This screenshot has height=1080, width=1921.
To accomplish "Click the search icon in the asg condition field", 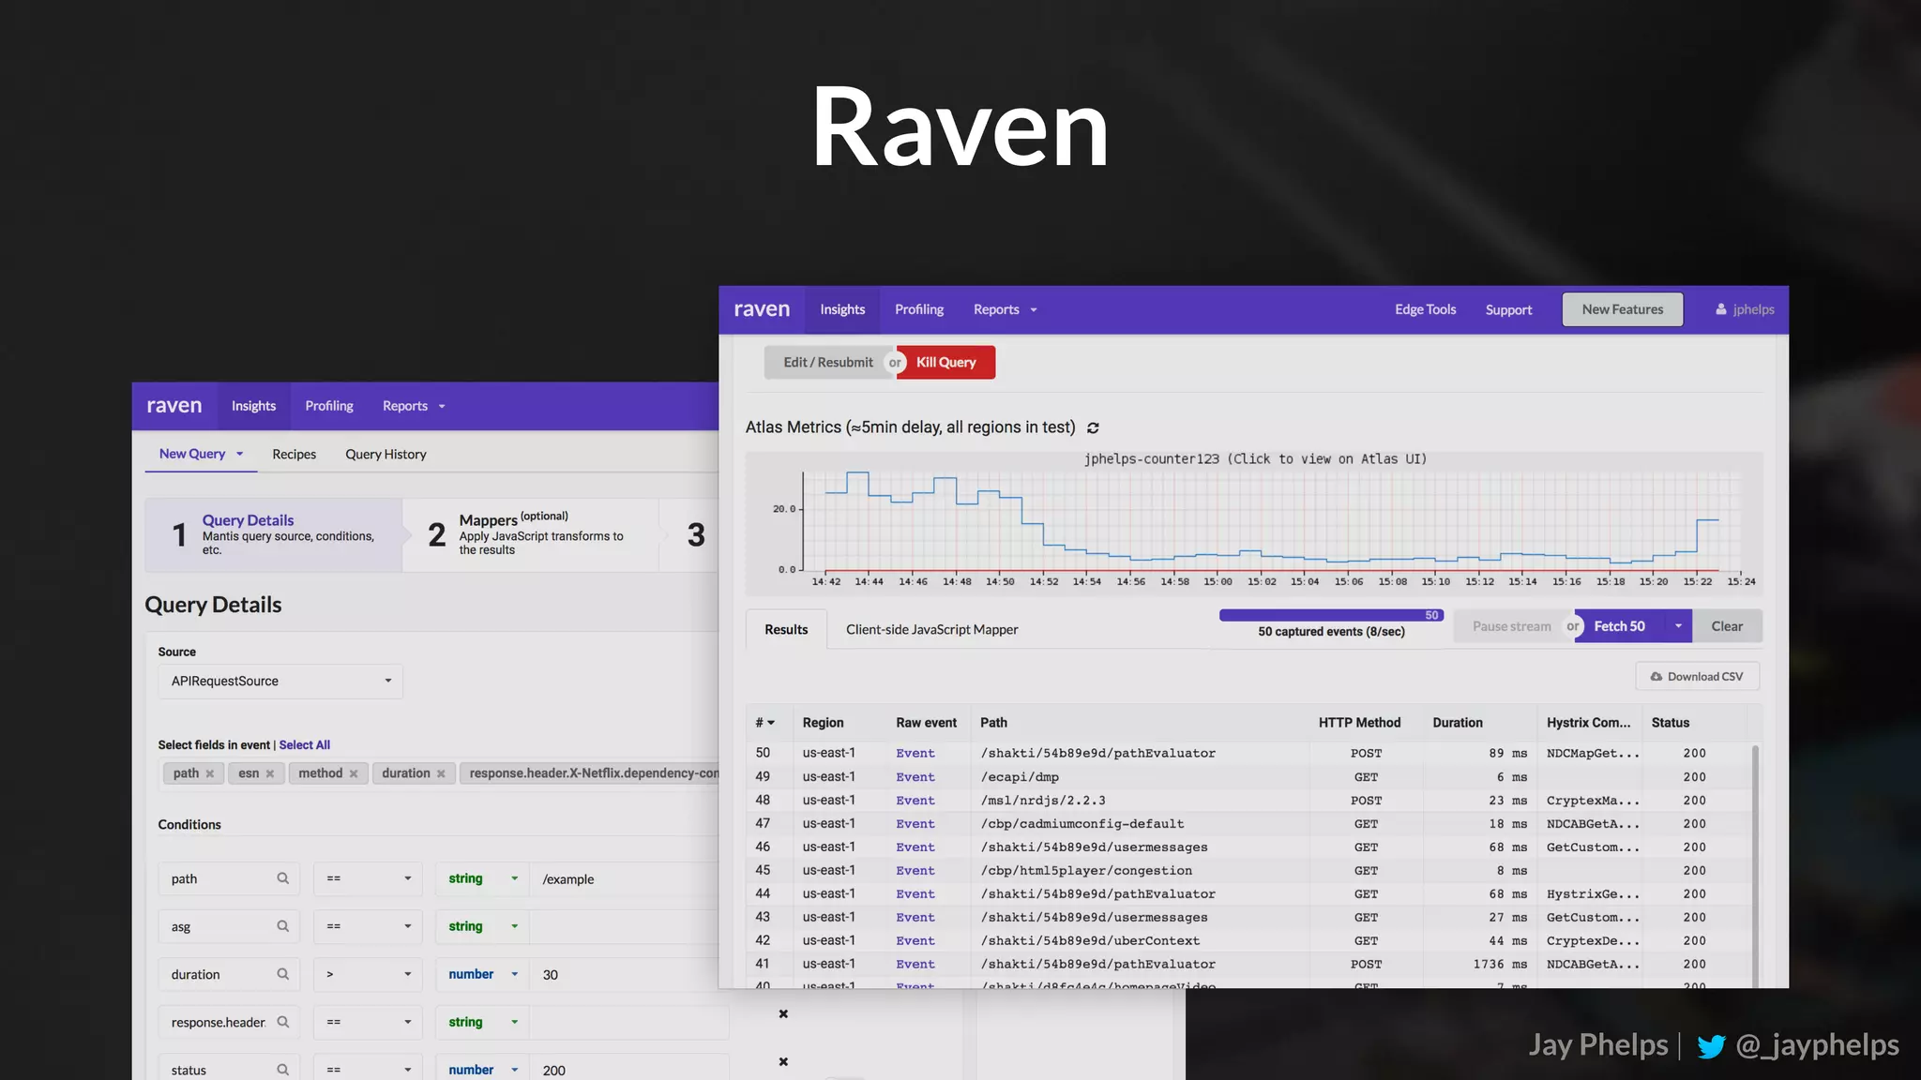I will point(282,926).
